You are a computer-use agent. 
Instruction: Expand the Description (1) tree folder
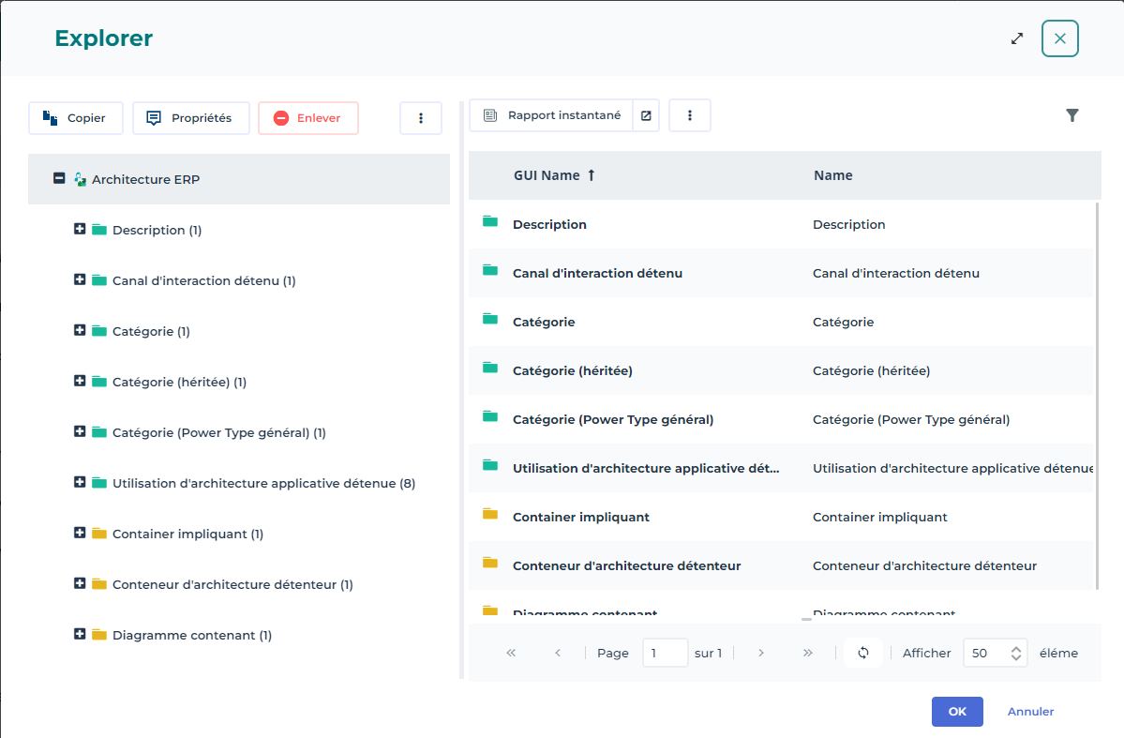(80, 229)
